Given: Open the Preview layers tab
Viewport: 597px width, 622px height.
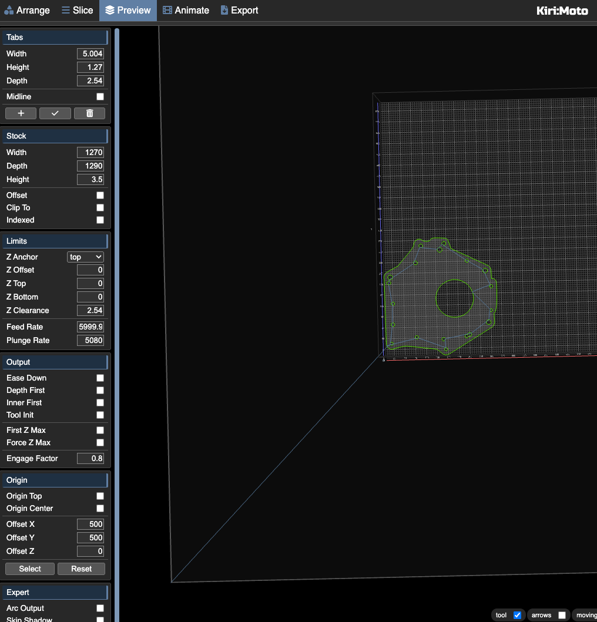Looking at the screenshot, I should pyautogui.click(x=128, y=11).
